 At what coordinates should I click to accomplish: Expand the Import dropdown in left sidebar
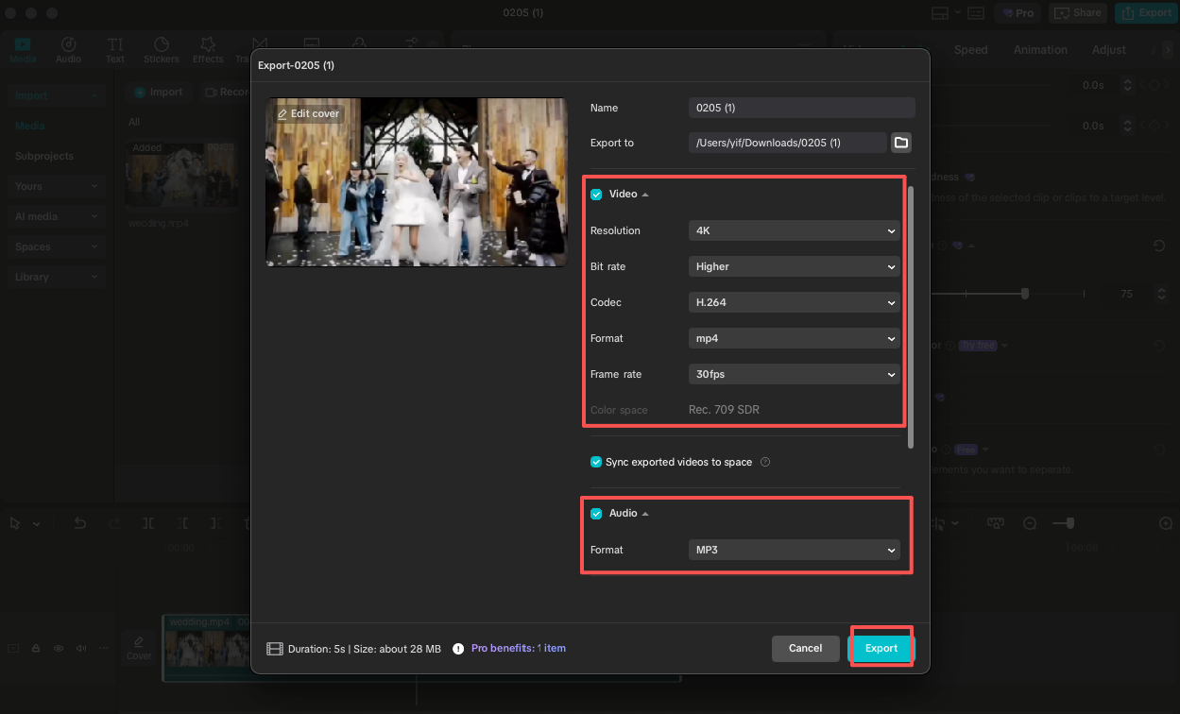click(57, 95)
